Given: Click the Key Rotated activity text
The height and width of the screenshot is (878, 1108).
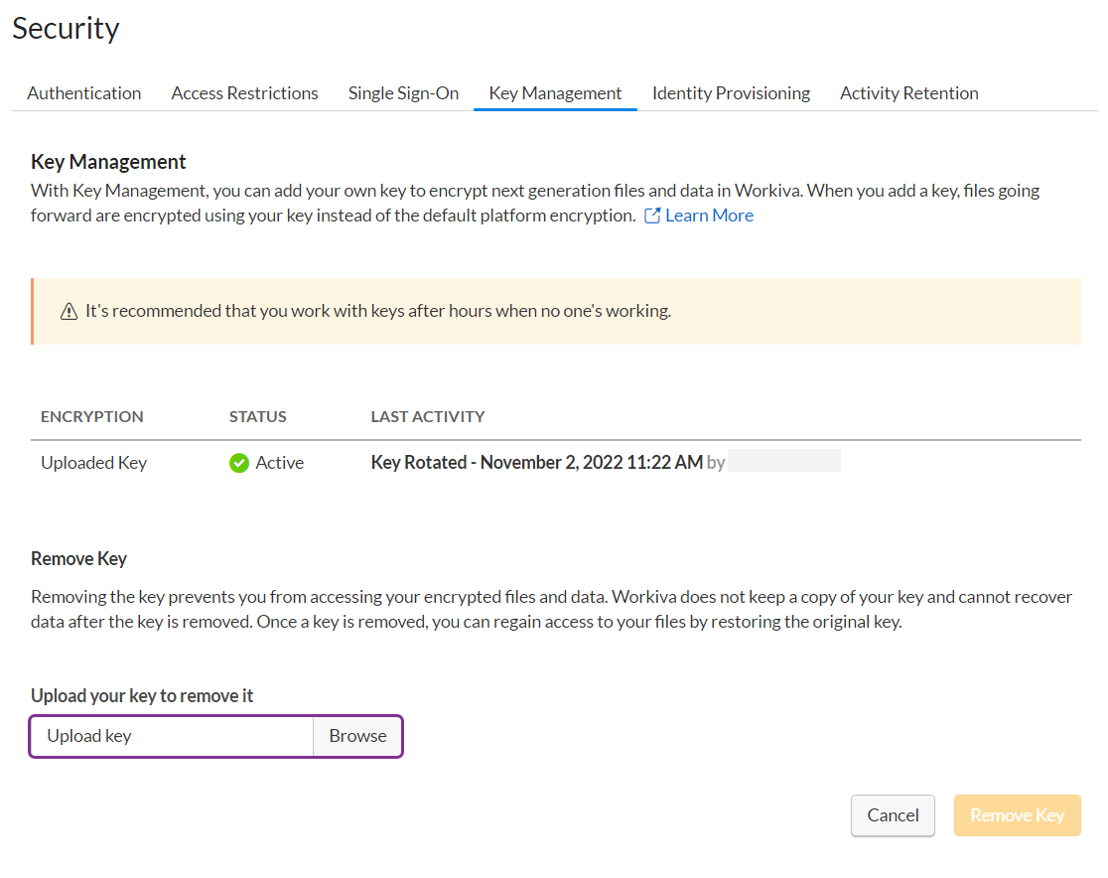Looking at the screenshot, I should pos(536,463).
